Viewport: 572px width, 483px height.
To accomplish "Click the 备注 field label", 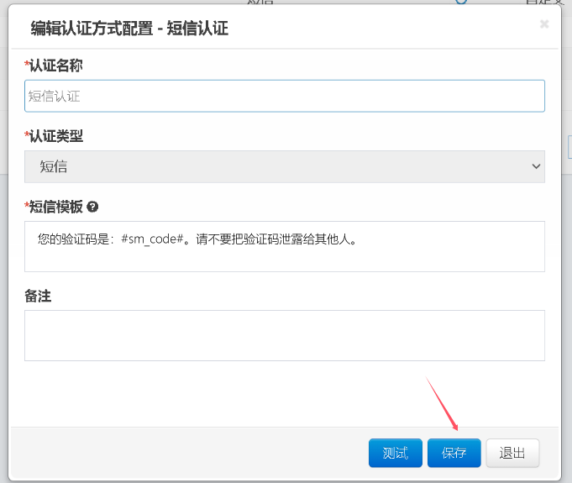I will point(39,297).
